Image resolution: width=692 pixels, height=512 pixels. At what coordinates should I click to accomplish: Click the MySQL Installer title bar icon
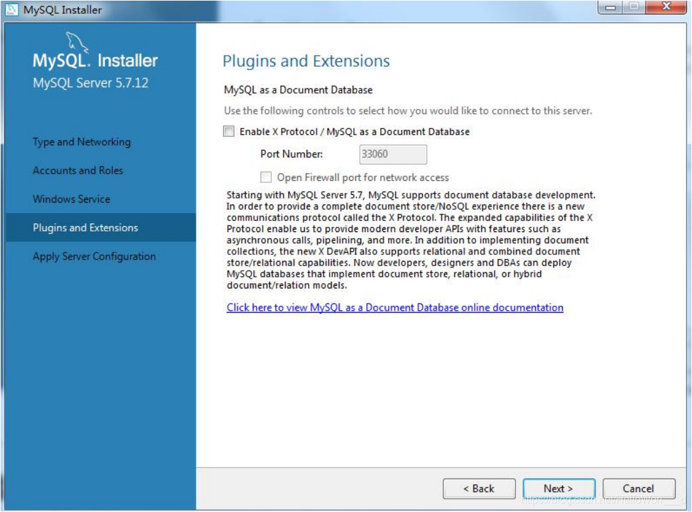tap(11, 9)
